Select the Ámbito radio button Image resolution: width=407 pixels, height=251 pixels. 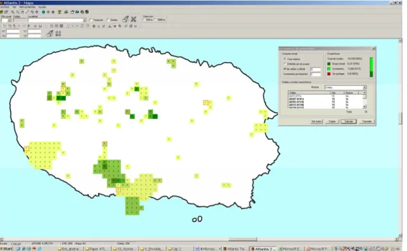(x=108, y=20)
